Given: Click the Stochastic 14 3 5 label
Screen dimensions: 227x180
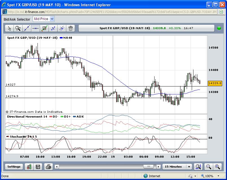Looking at the screenshot, I should (x=23, y=137).
